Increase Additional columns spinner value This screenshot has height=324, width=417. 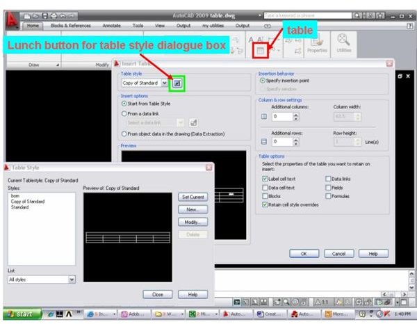(296, 115)
